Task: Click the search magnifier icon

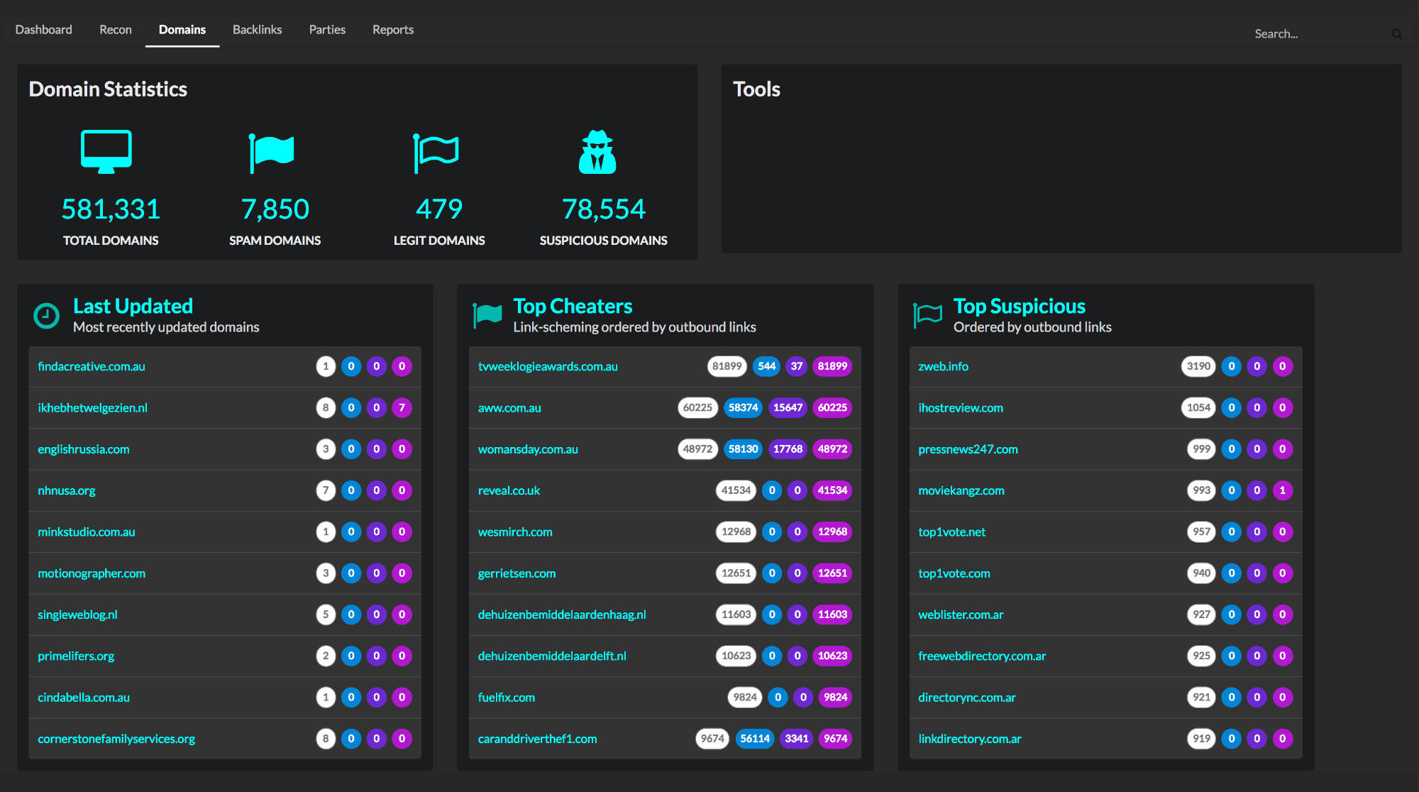Action: [x=1397, y=34]
